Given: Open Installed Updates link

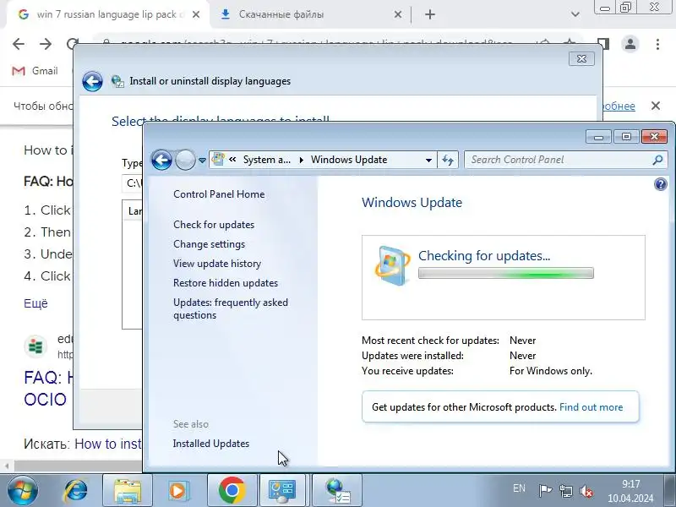Looking at the screenshot, I should [211, 443].
